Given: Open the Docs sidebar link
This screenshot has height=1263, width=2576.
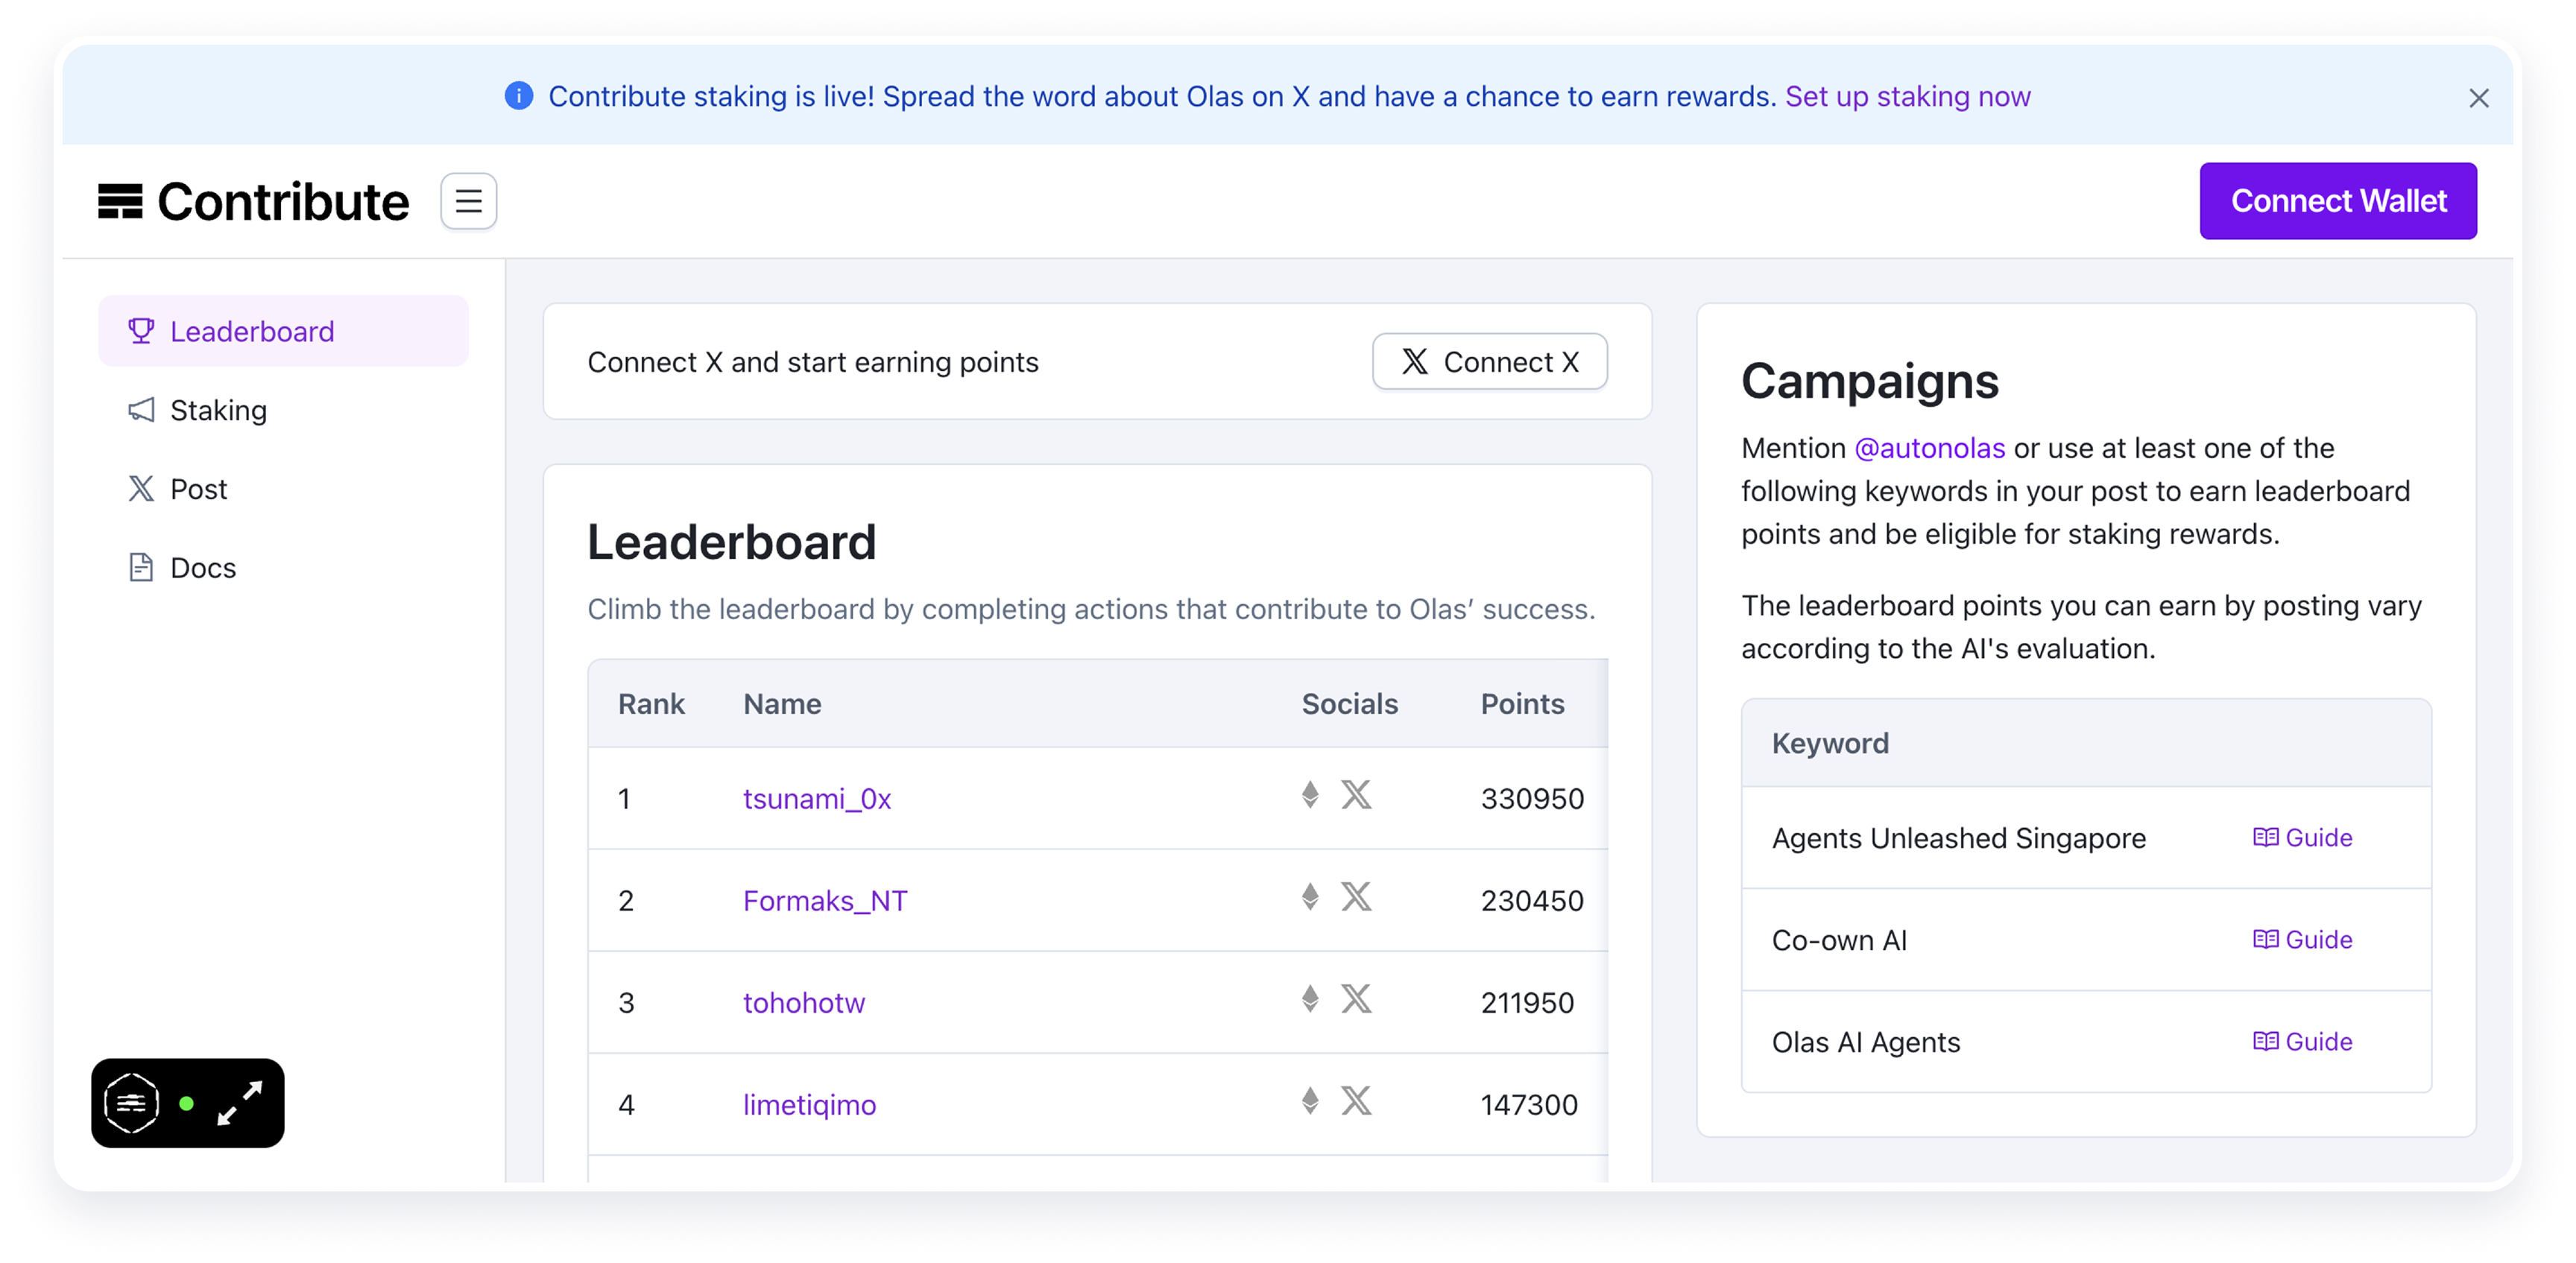Looking at the screenshot, I should (203, 568).
